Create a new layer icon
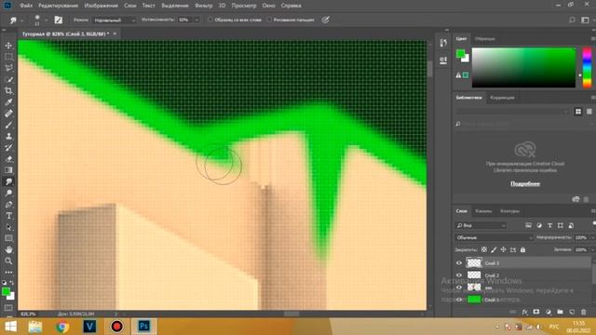Viewport: 596px width, 335px height. click(572, 313)
